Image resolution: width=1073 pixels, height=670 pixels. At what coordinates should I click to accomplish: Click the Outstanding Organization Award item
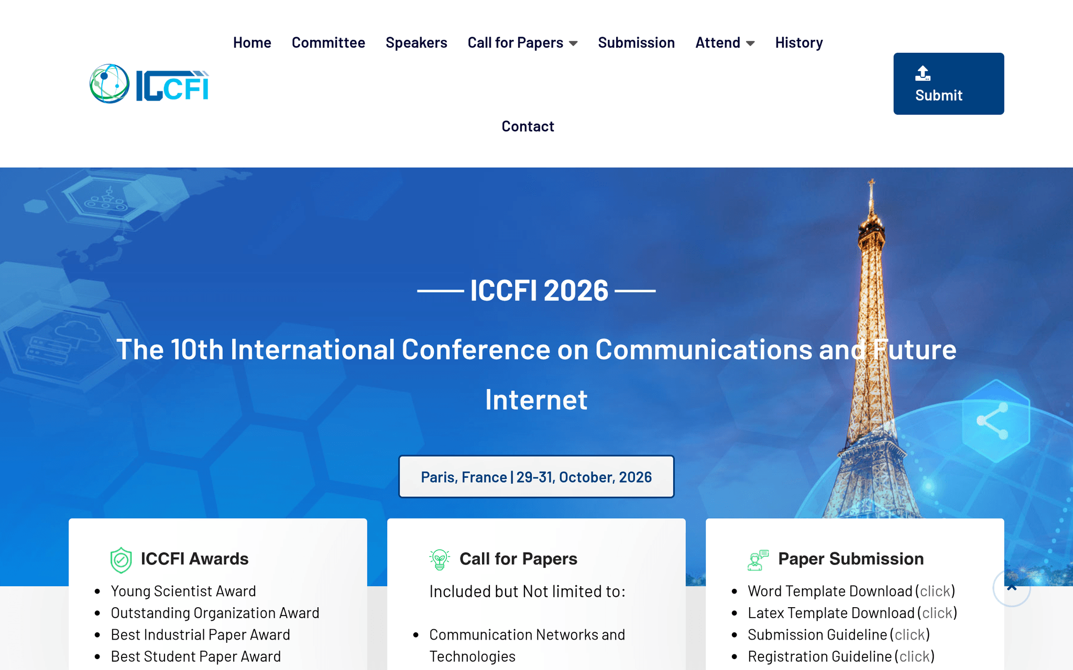(x=215, y=613)
